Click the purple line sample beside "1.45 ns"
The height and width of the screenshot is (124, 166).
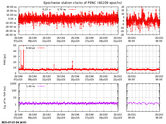[41, 86]
